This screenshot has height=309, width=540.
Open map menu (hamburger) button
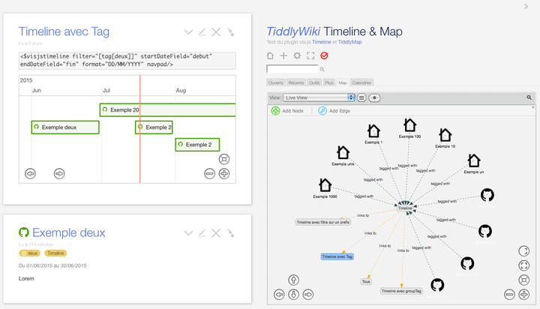coord(361,97)
